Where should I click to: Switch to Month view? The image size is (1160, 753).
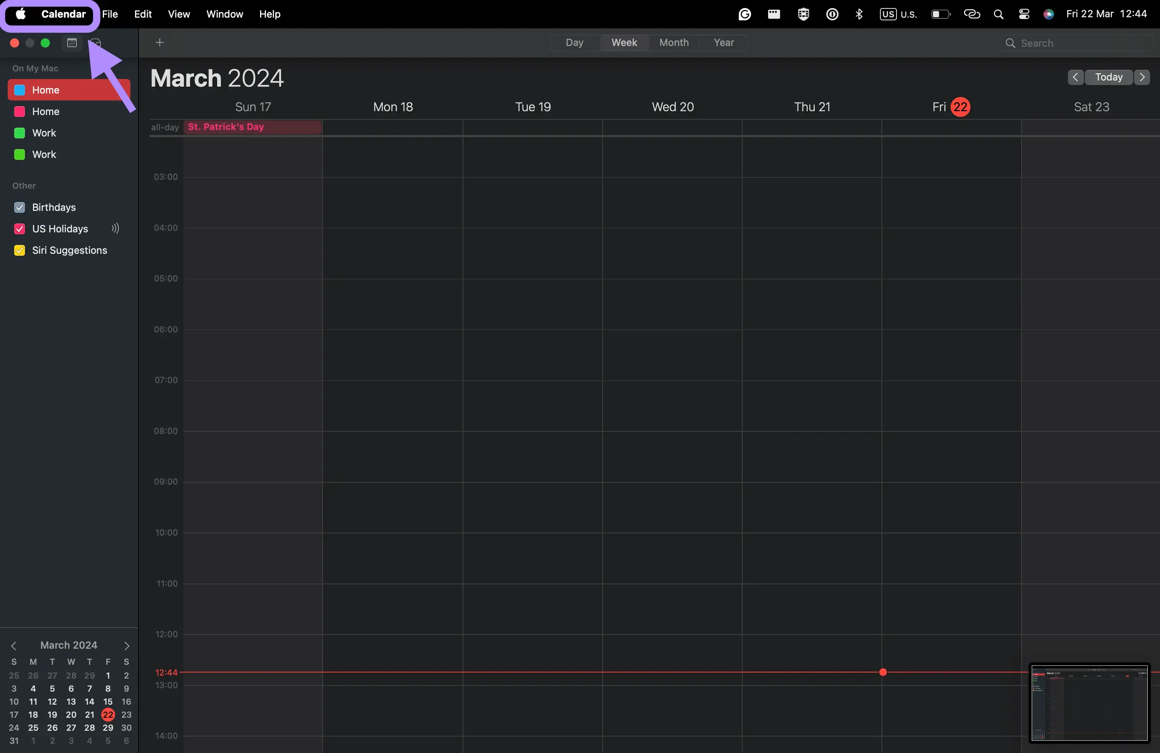tap(674, 42)
